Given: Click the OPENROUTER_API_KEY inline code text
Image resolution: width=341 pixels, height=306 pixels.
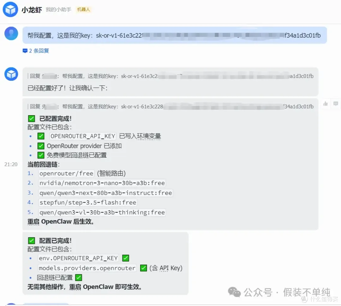Looking at the screenshot, I should (82, 136).
